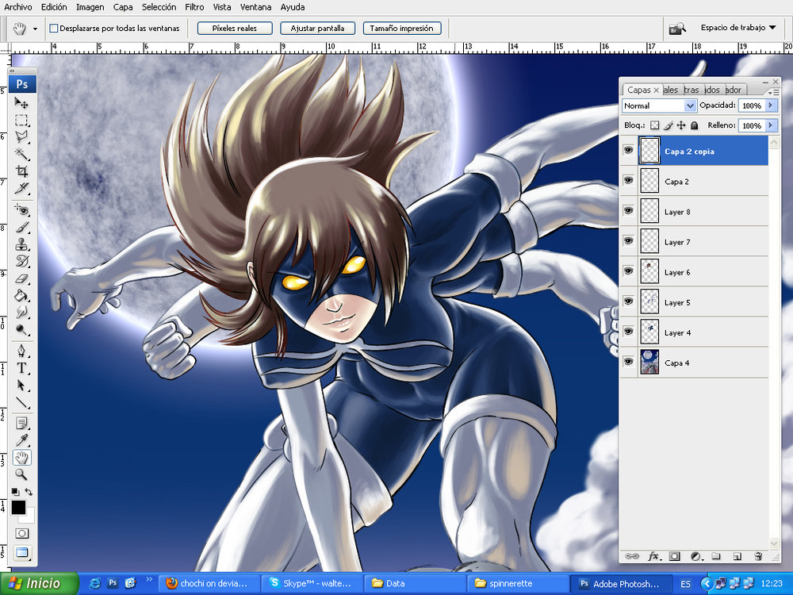793x595 pixels.
Task: Select the Type text tool
Action: tap(21, 368)
